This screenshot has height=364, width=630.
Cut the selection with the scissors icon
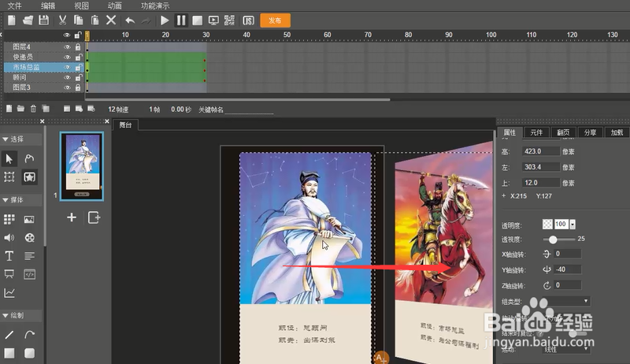pyautogui.click(x=62, y=20)
